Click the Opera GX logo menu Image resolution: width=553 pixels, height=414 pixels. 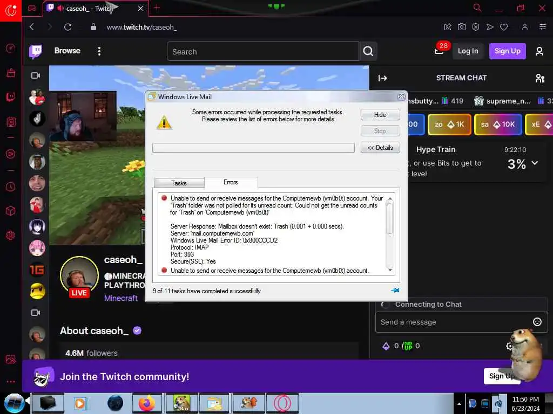pyautogui.click(x=11, y=11)
